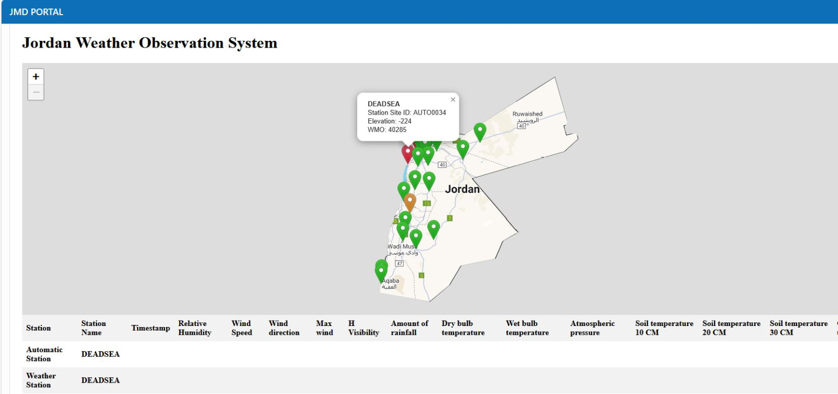Click the Jordan country label on the map

coord(462,189)
